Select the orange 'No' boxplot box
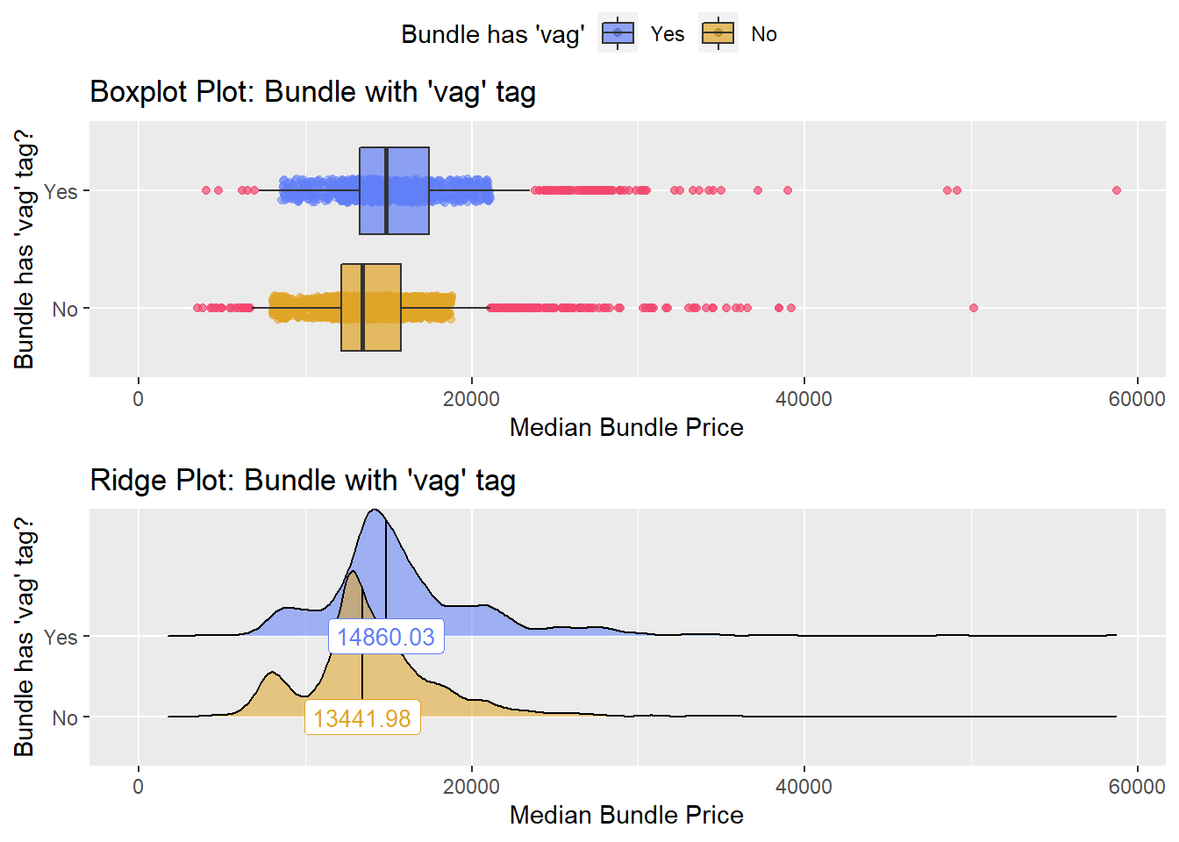 (371, 307)
